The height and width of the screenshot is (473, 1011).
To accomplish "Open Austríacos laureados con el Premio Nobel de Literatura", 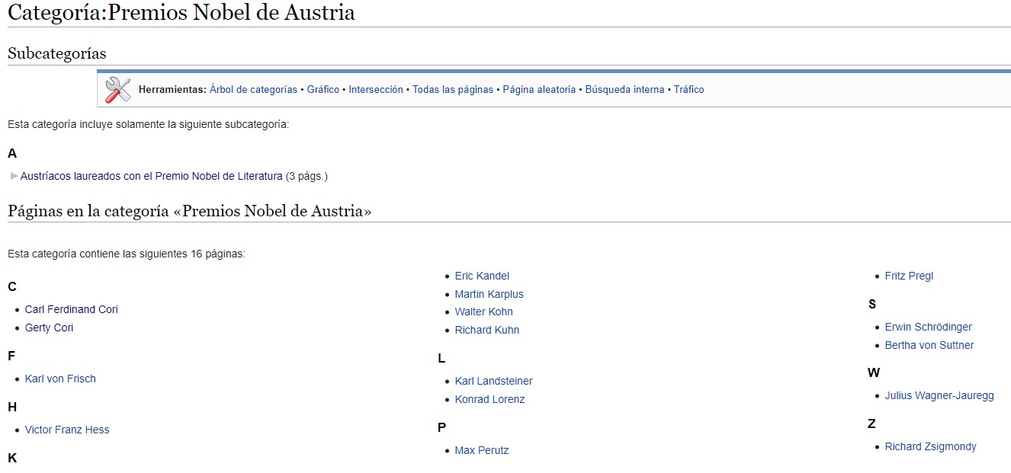I will click(151, 176).
